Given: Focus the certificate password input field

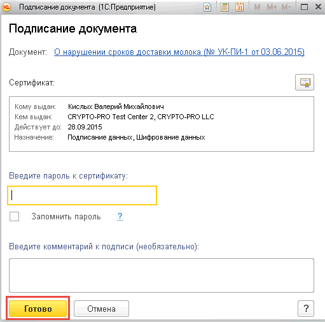Looking at the screenshot, I should [82, 195].
